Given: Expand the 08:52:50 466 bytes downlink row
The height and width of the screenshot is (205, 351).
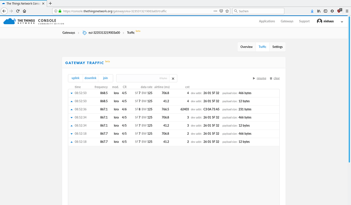Looking at the screenshot, I should pos(173,93).
